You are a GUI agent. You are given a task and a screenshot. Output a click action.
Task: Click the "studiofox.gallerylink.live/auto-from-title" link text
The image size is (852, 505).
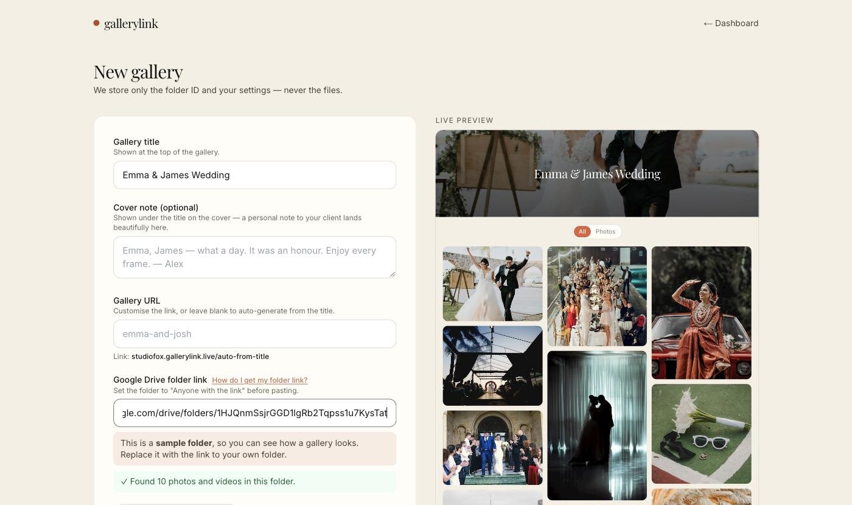200,357
